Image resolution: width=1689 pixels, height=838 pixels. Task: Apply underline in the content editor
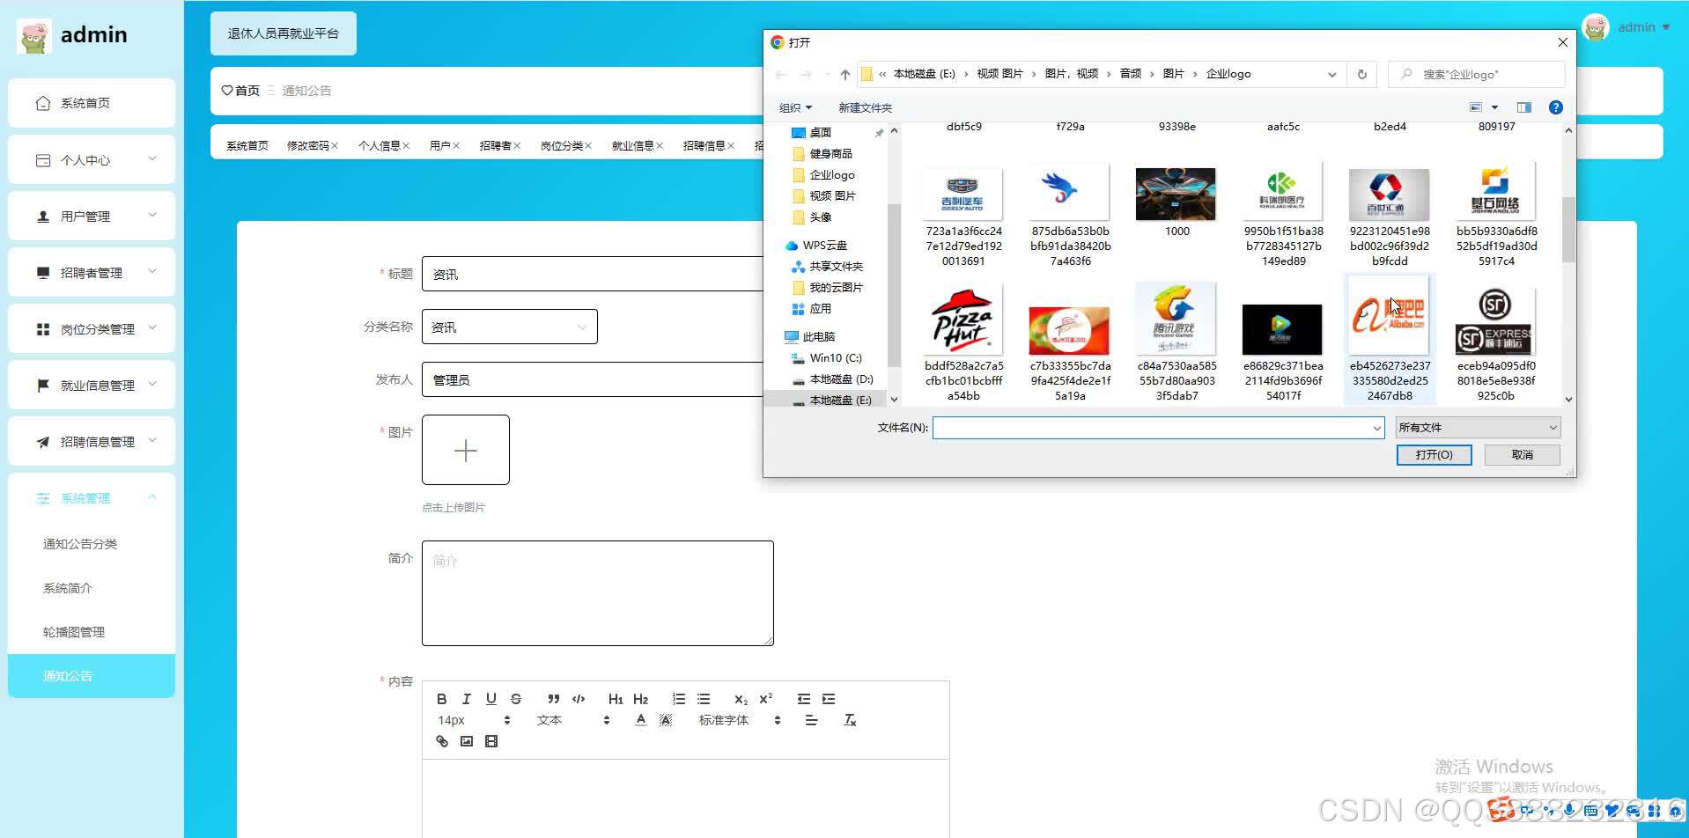click(490, 699)
